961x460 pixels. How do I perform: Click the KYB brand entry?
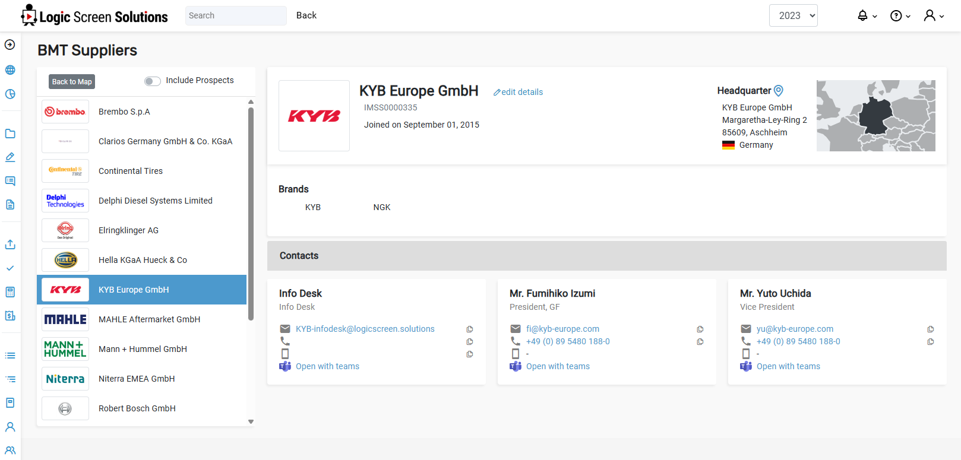click(313, 207)
